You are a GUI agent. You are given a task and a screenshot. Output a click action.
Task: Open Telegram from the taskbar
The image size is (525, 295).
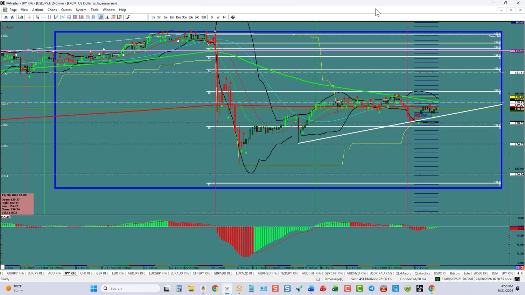coord(371,288)
